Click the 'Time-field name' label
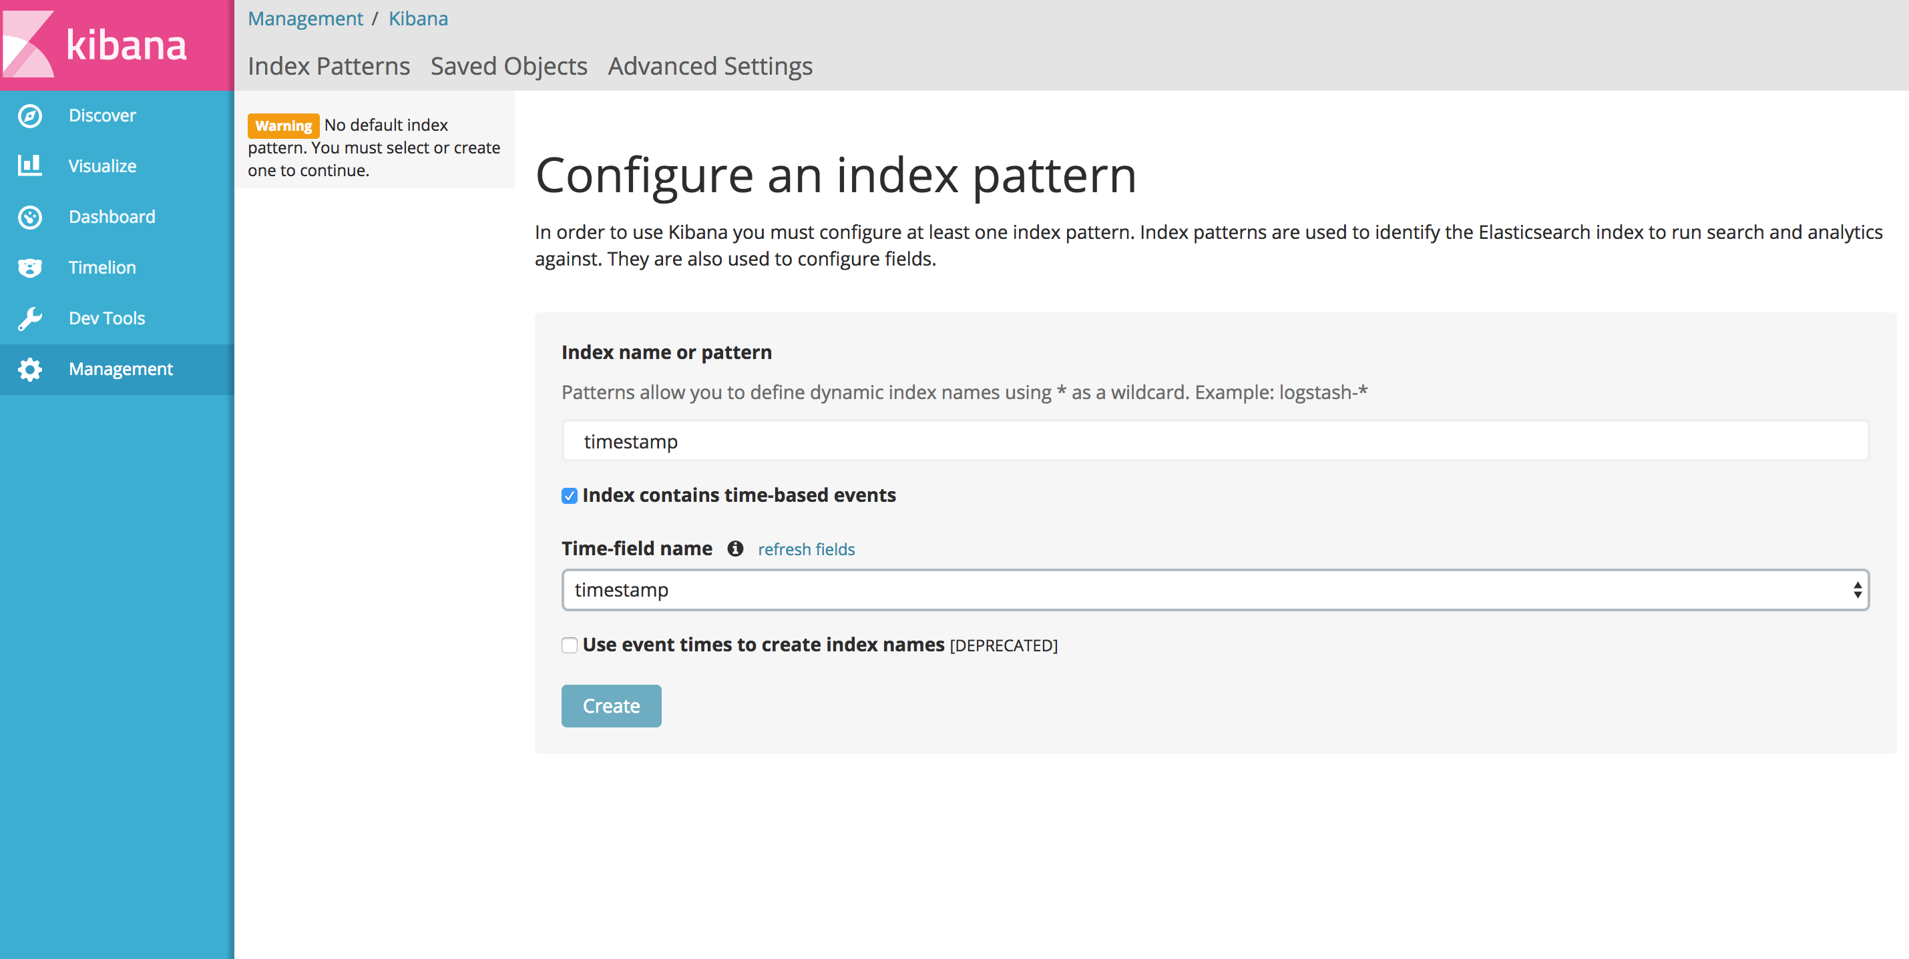 (636, 549)
